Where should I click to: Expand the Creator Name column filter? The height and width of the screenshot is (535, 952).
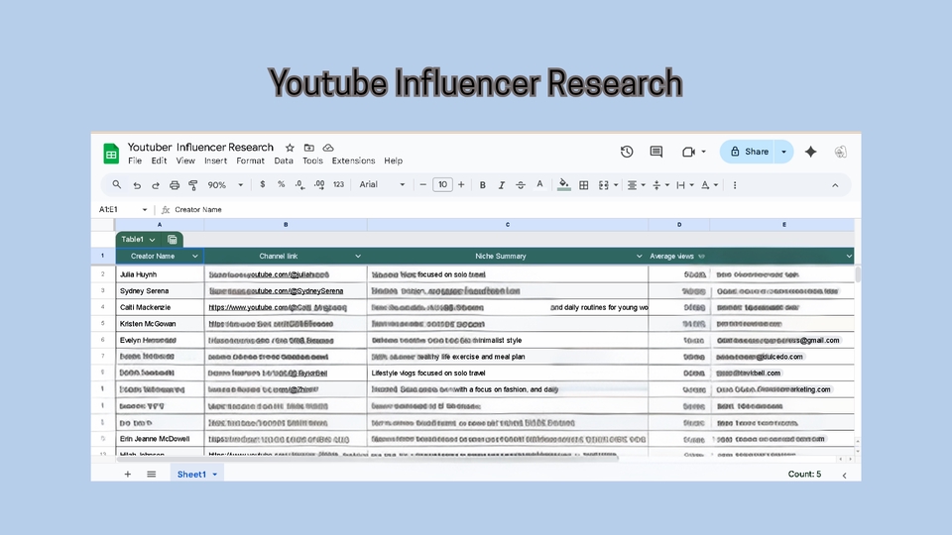pos(195,257)
